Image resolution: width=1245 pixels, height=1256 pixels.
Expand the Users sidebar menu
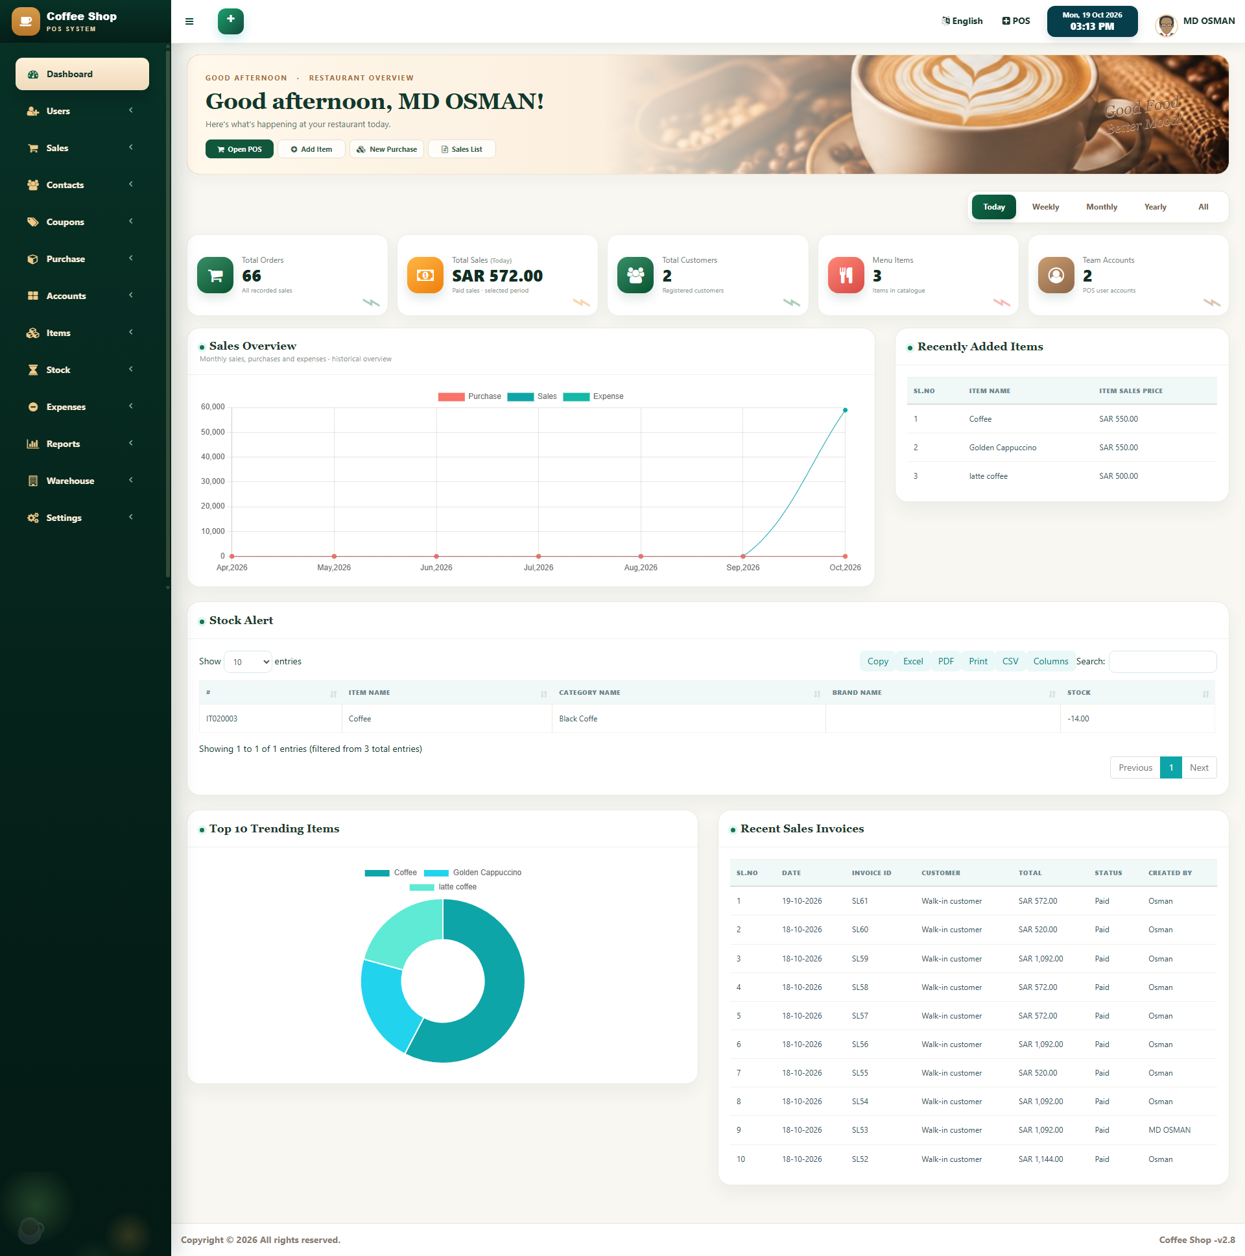pos(82,111)
